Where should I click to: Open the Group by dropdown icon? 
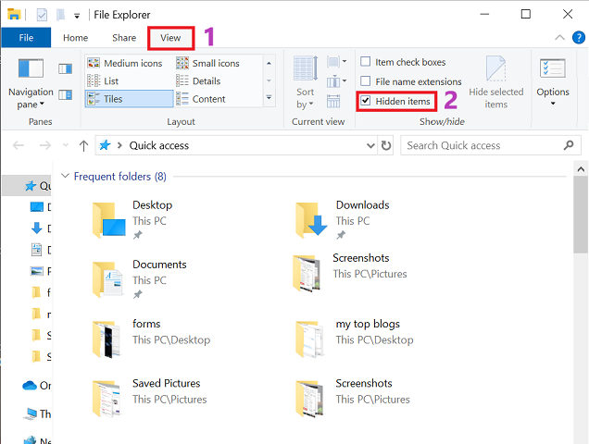pos(336,62)
